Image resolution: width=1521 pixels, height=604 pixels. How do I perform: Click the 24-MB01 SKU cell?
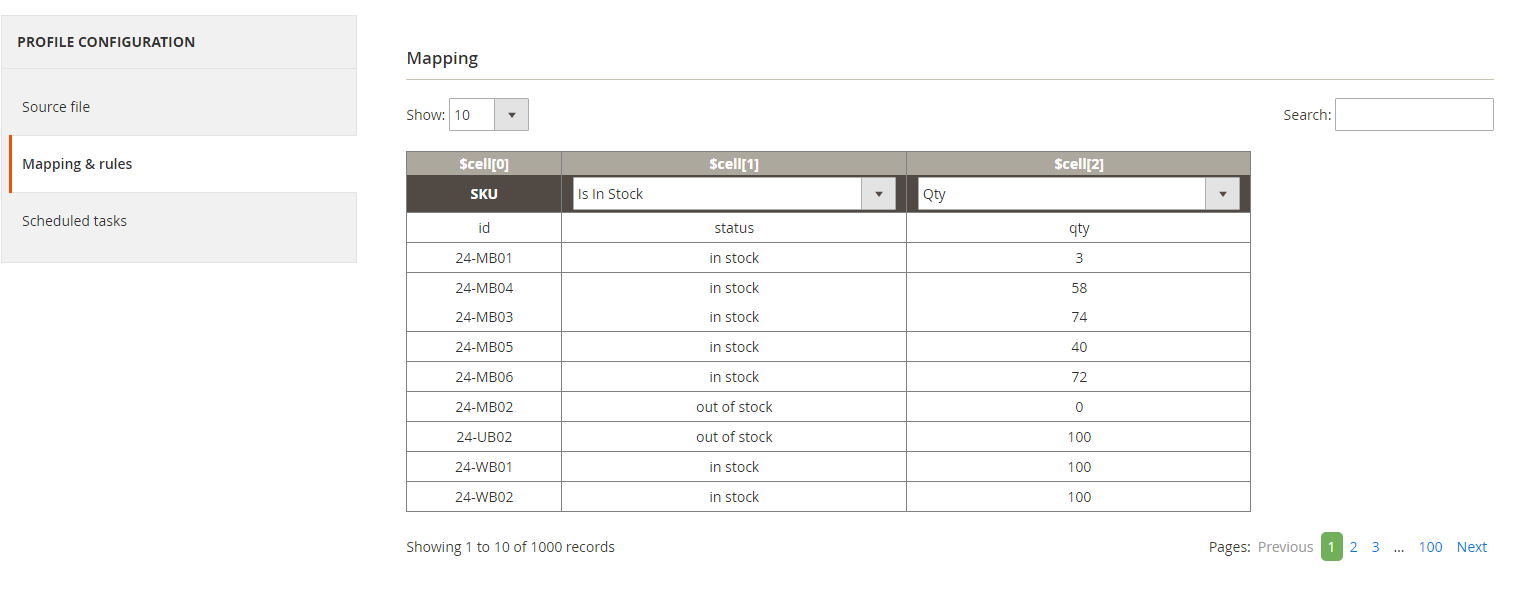(484, 258)
